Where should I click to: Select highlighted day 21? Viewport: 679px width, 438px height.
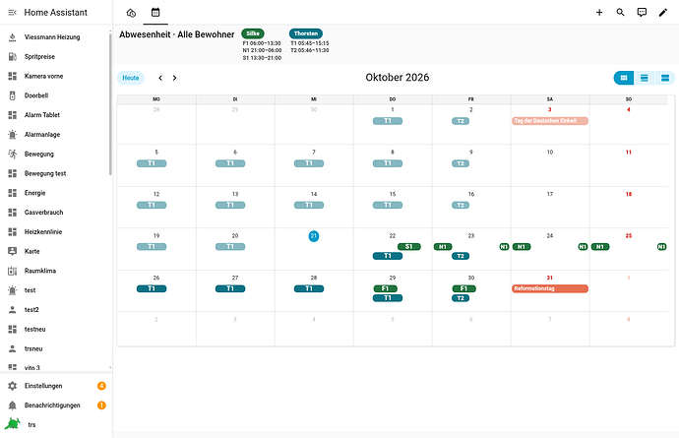[314, 236]
